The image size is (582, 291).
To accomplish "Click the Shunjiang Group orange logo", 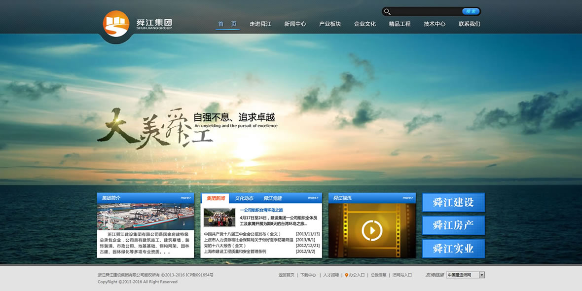I will (x=116, y=24).
